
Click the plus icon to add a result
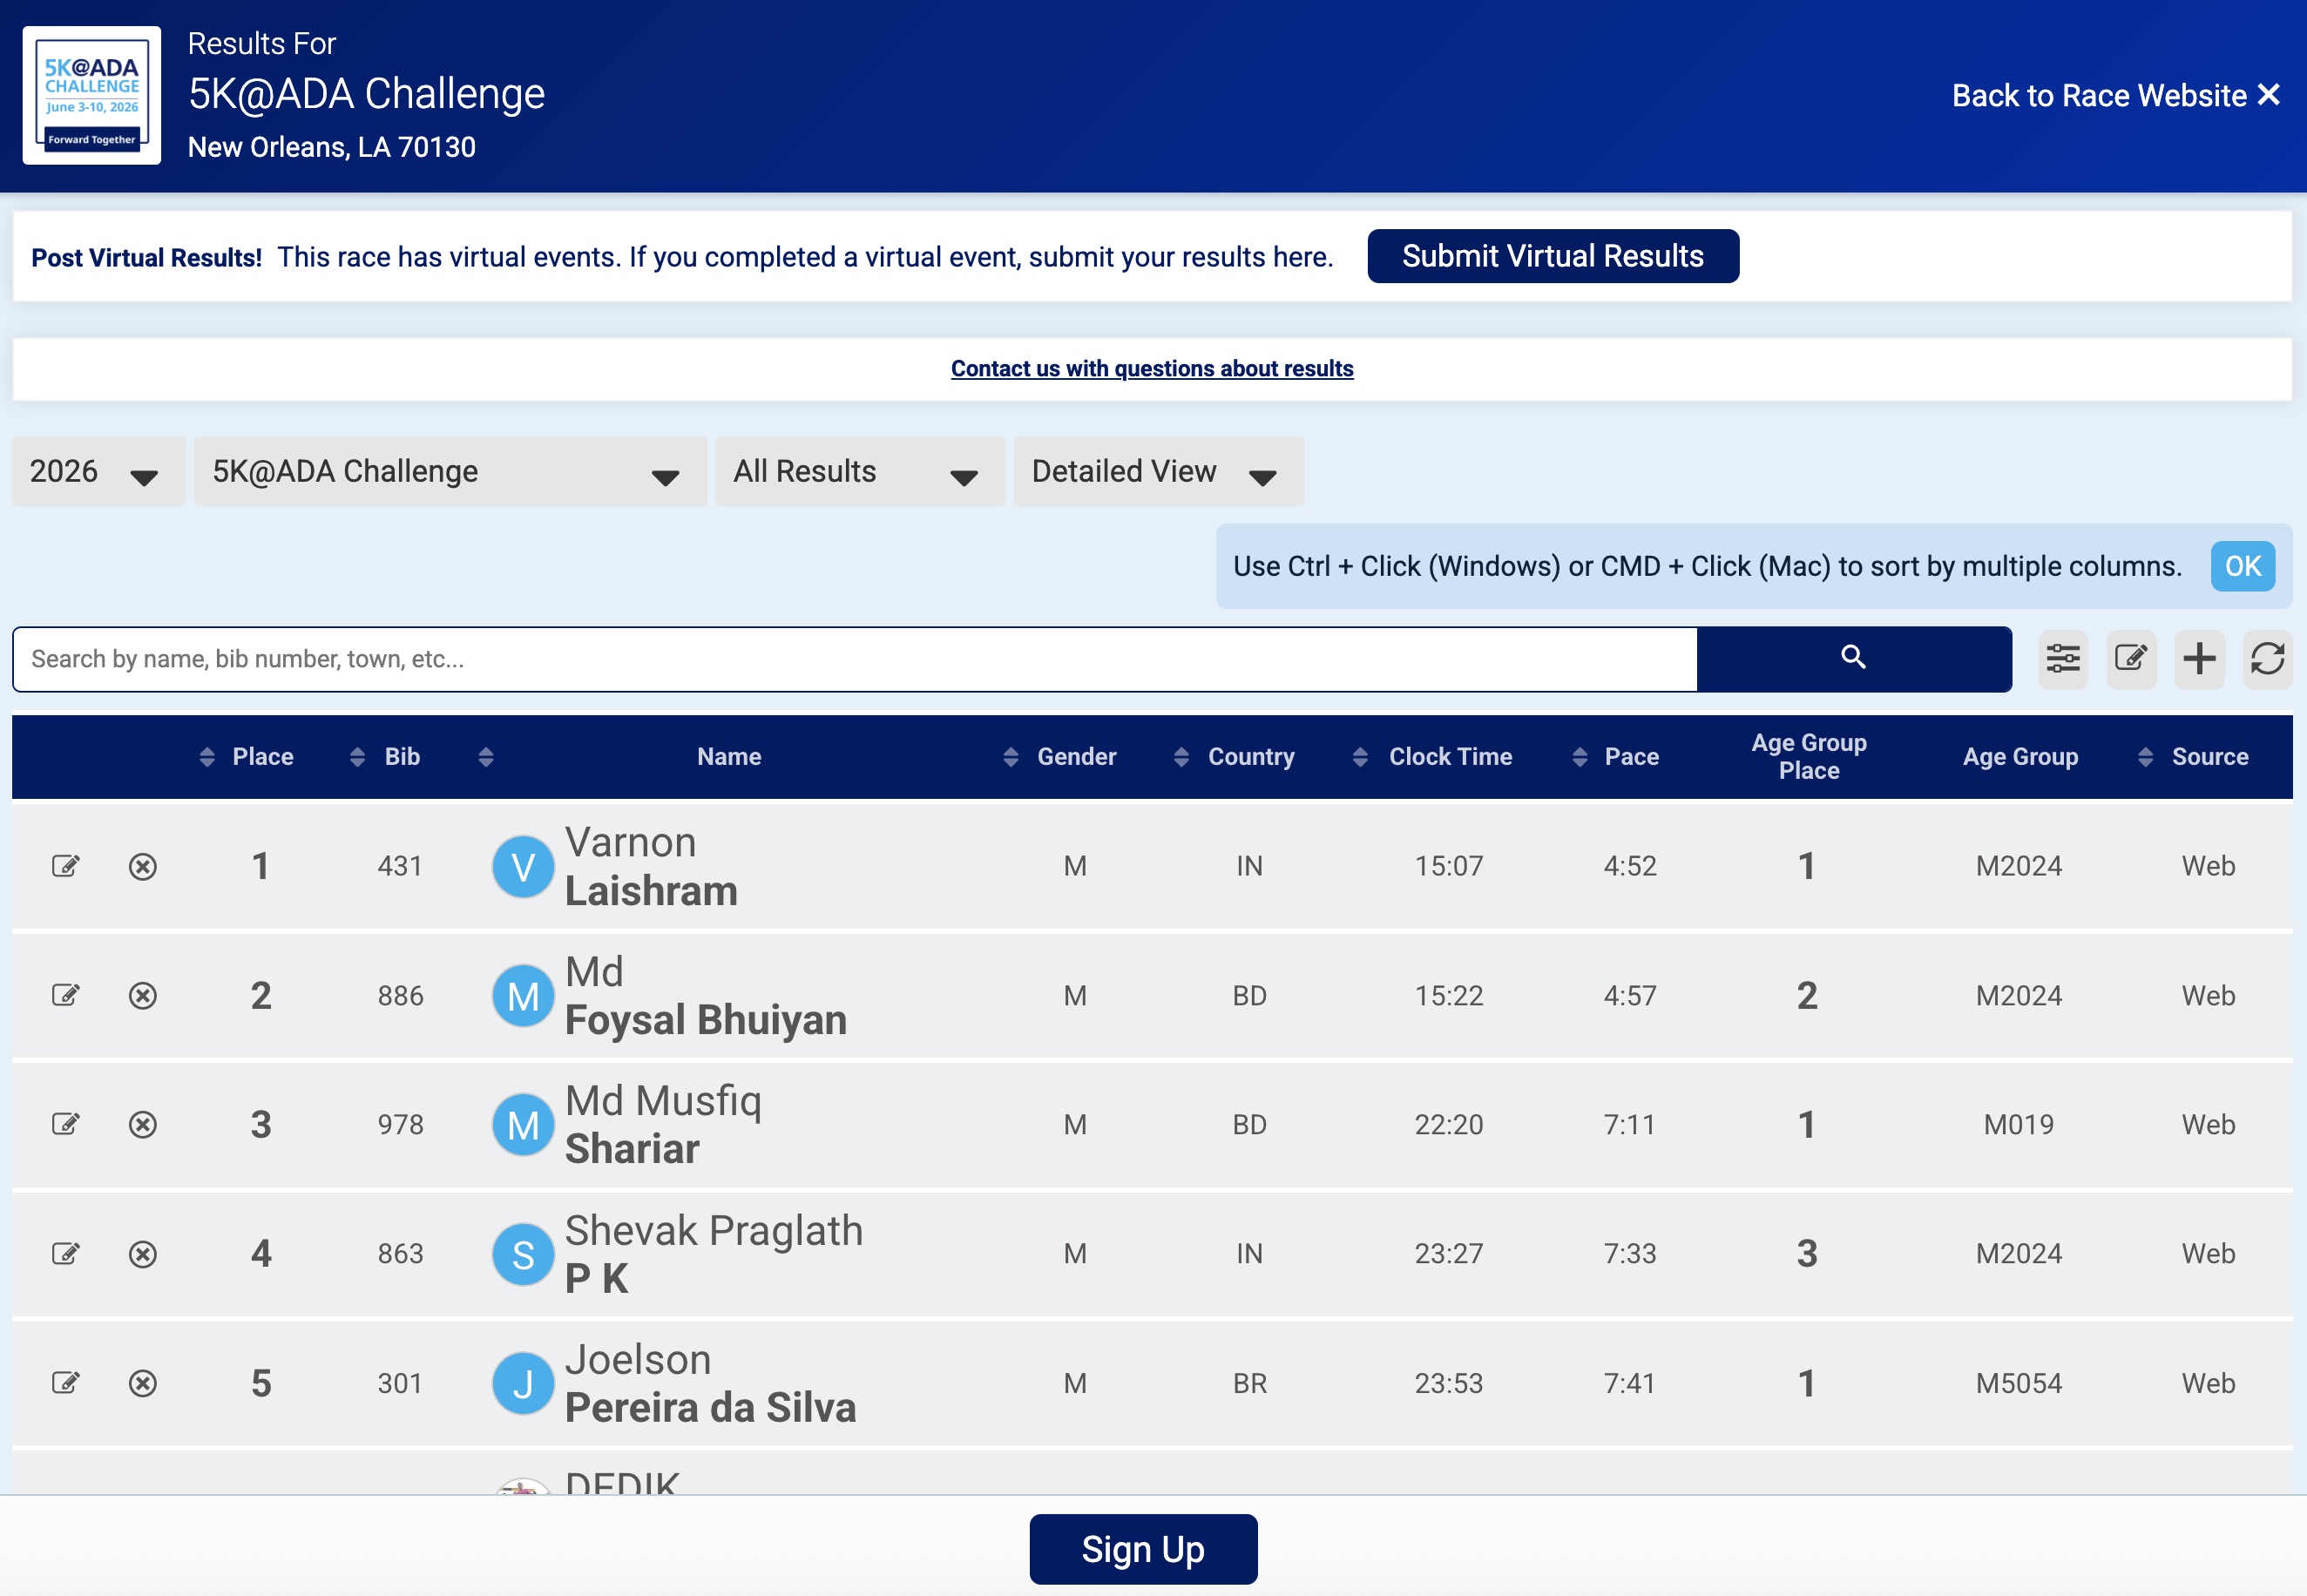click(x=2198, y=659)
